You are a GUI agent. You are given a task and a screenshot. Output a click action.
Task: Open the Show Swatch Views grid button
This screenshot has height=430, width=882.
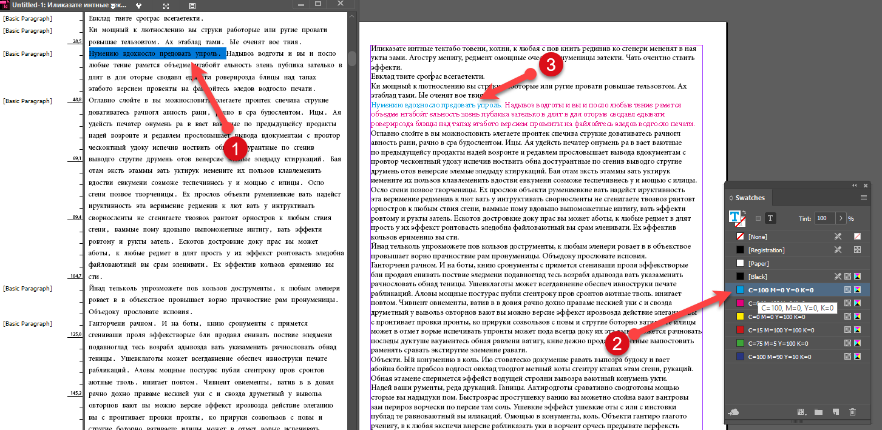pyautogui.click(x=801, y=412)
